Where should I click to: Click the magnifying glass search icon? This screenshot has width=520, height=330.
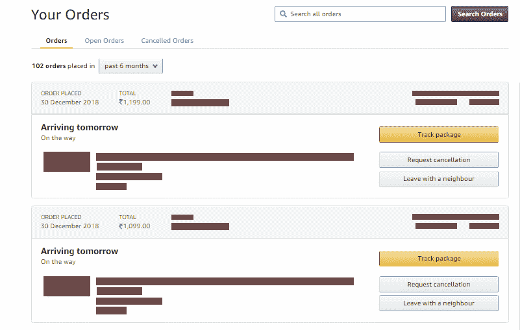tap(283, 14)
